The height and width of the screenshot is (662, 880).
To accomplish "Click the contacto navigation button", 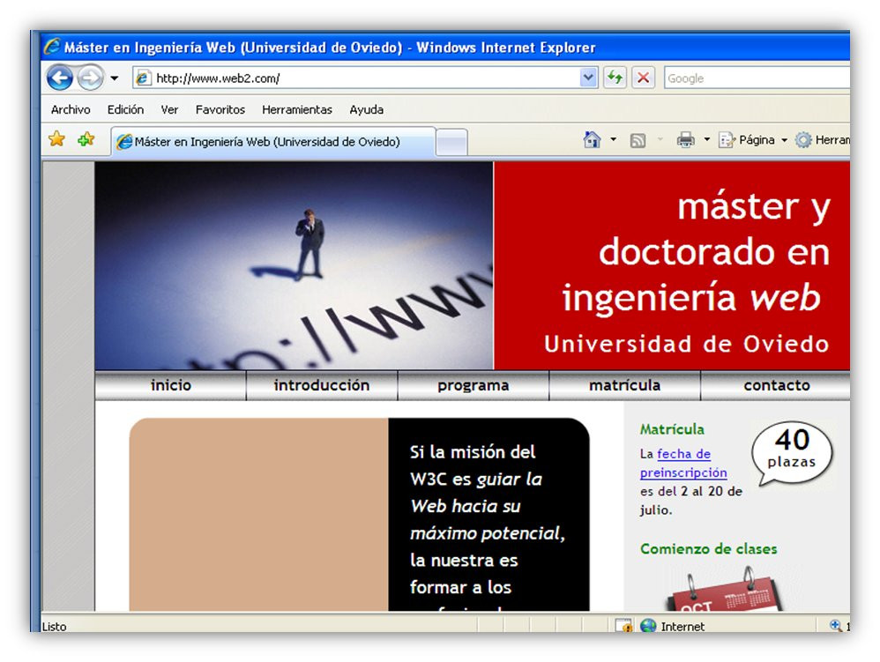I will [x=776, y=385].
